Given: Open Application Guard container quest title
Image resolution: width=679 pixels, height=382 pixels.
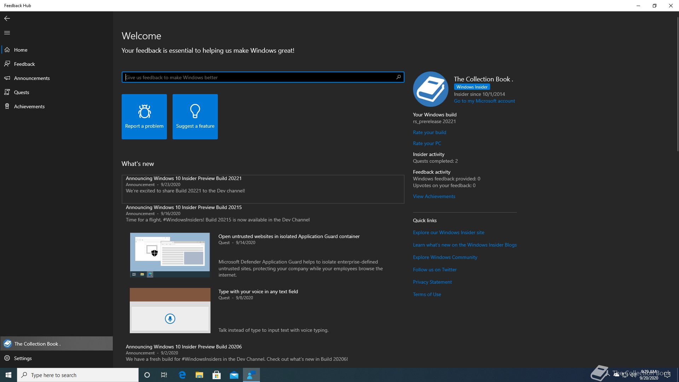Looking at the screenshot, I should coord(289,236).
